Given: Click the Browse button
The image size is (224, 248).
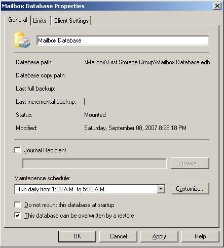Looking at the screenshot, I should click(190, 163).
